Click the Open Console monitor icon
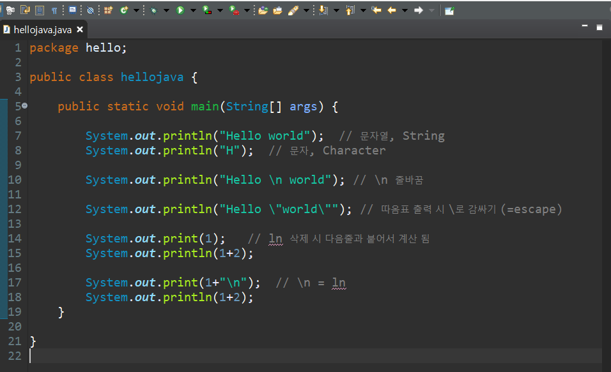 click(72, 10)
